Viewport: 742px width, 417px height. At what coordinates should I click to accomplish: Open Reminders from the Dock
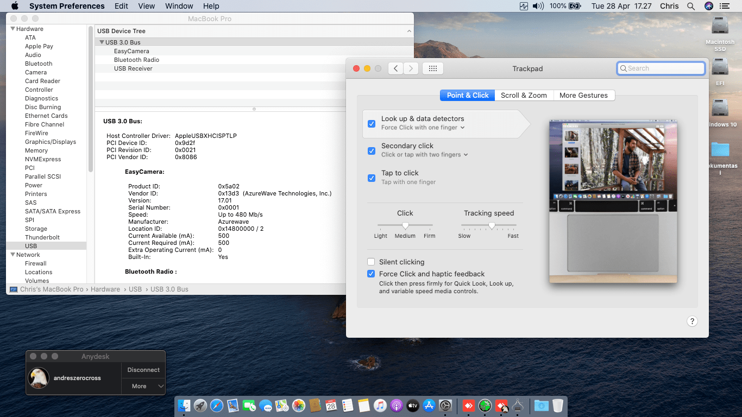pos(348,405)
